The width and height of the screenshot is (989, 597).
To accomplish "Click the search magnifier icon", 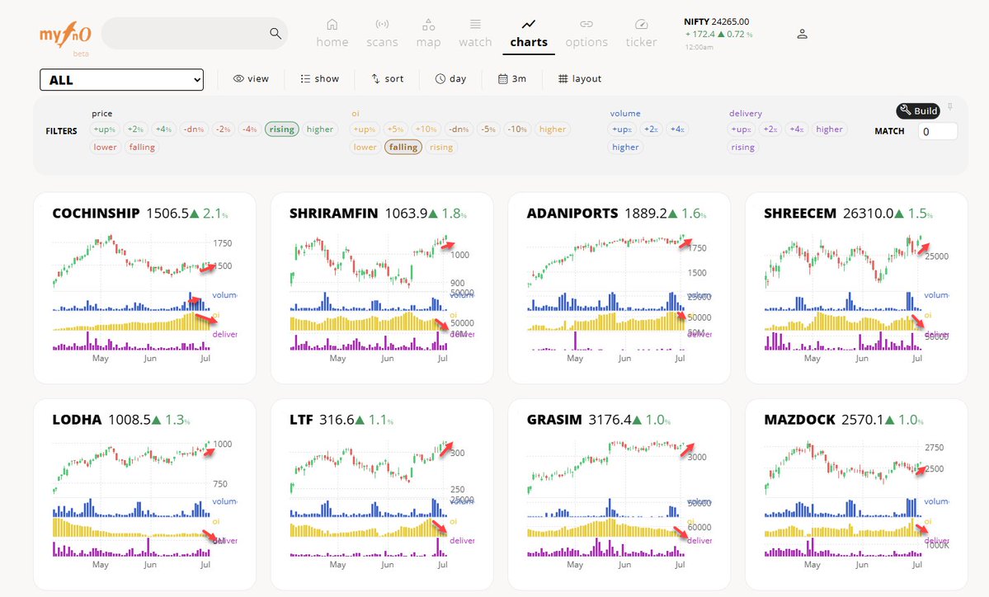I will point(275,34).
